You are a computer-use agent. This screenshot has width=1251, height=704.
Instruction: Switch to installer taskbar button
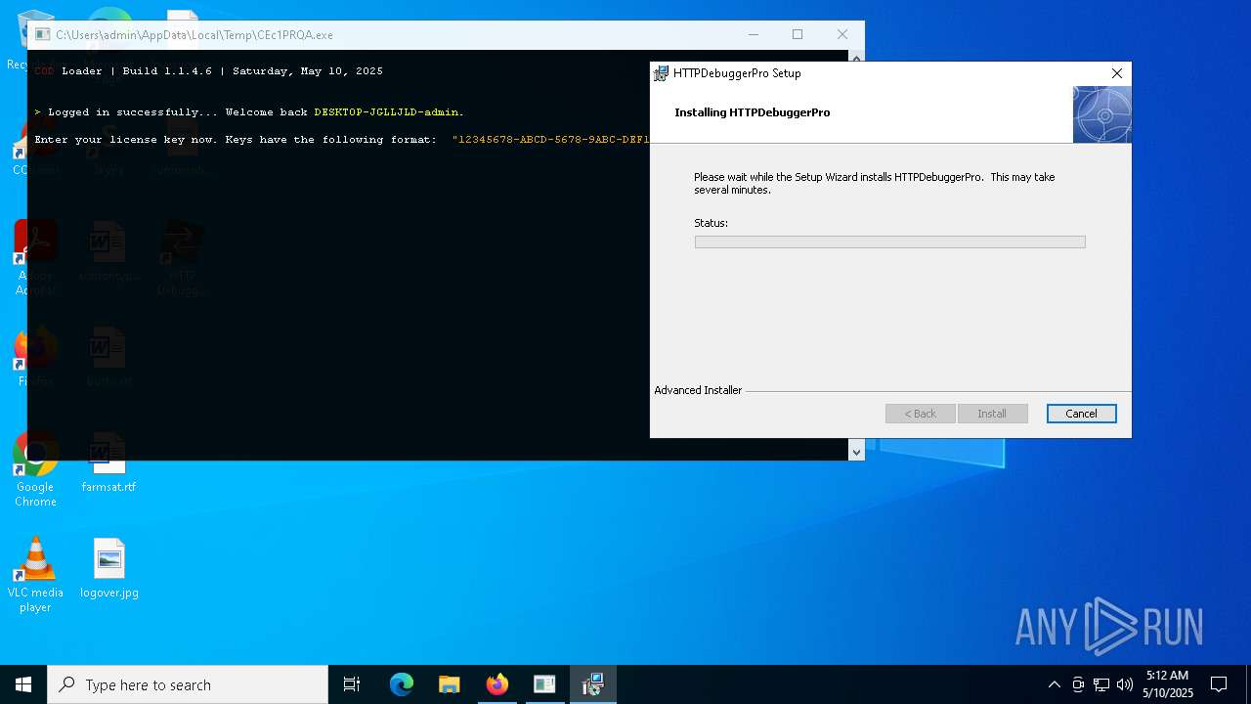click(592, 684)
